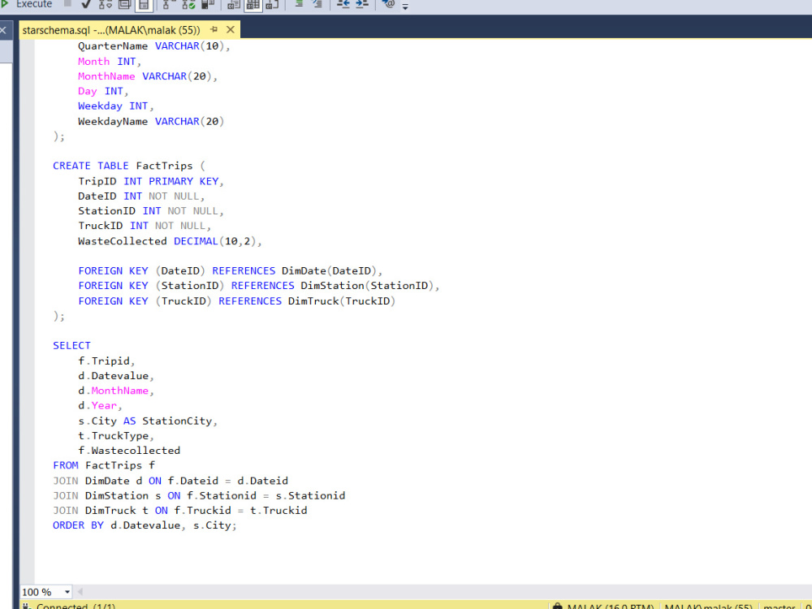Click 'JOIN DimDate d' line
The height and width of the screenshot is (609, 812).
click(171, 481)
